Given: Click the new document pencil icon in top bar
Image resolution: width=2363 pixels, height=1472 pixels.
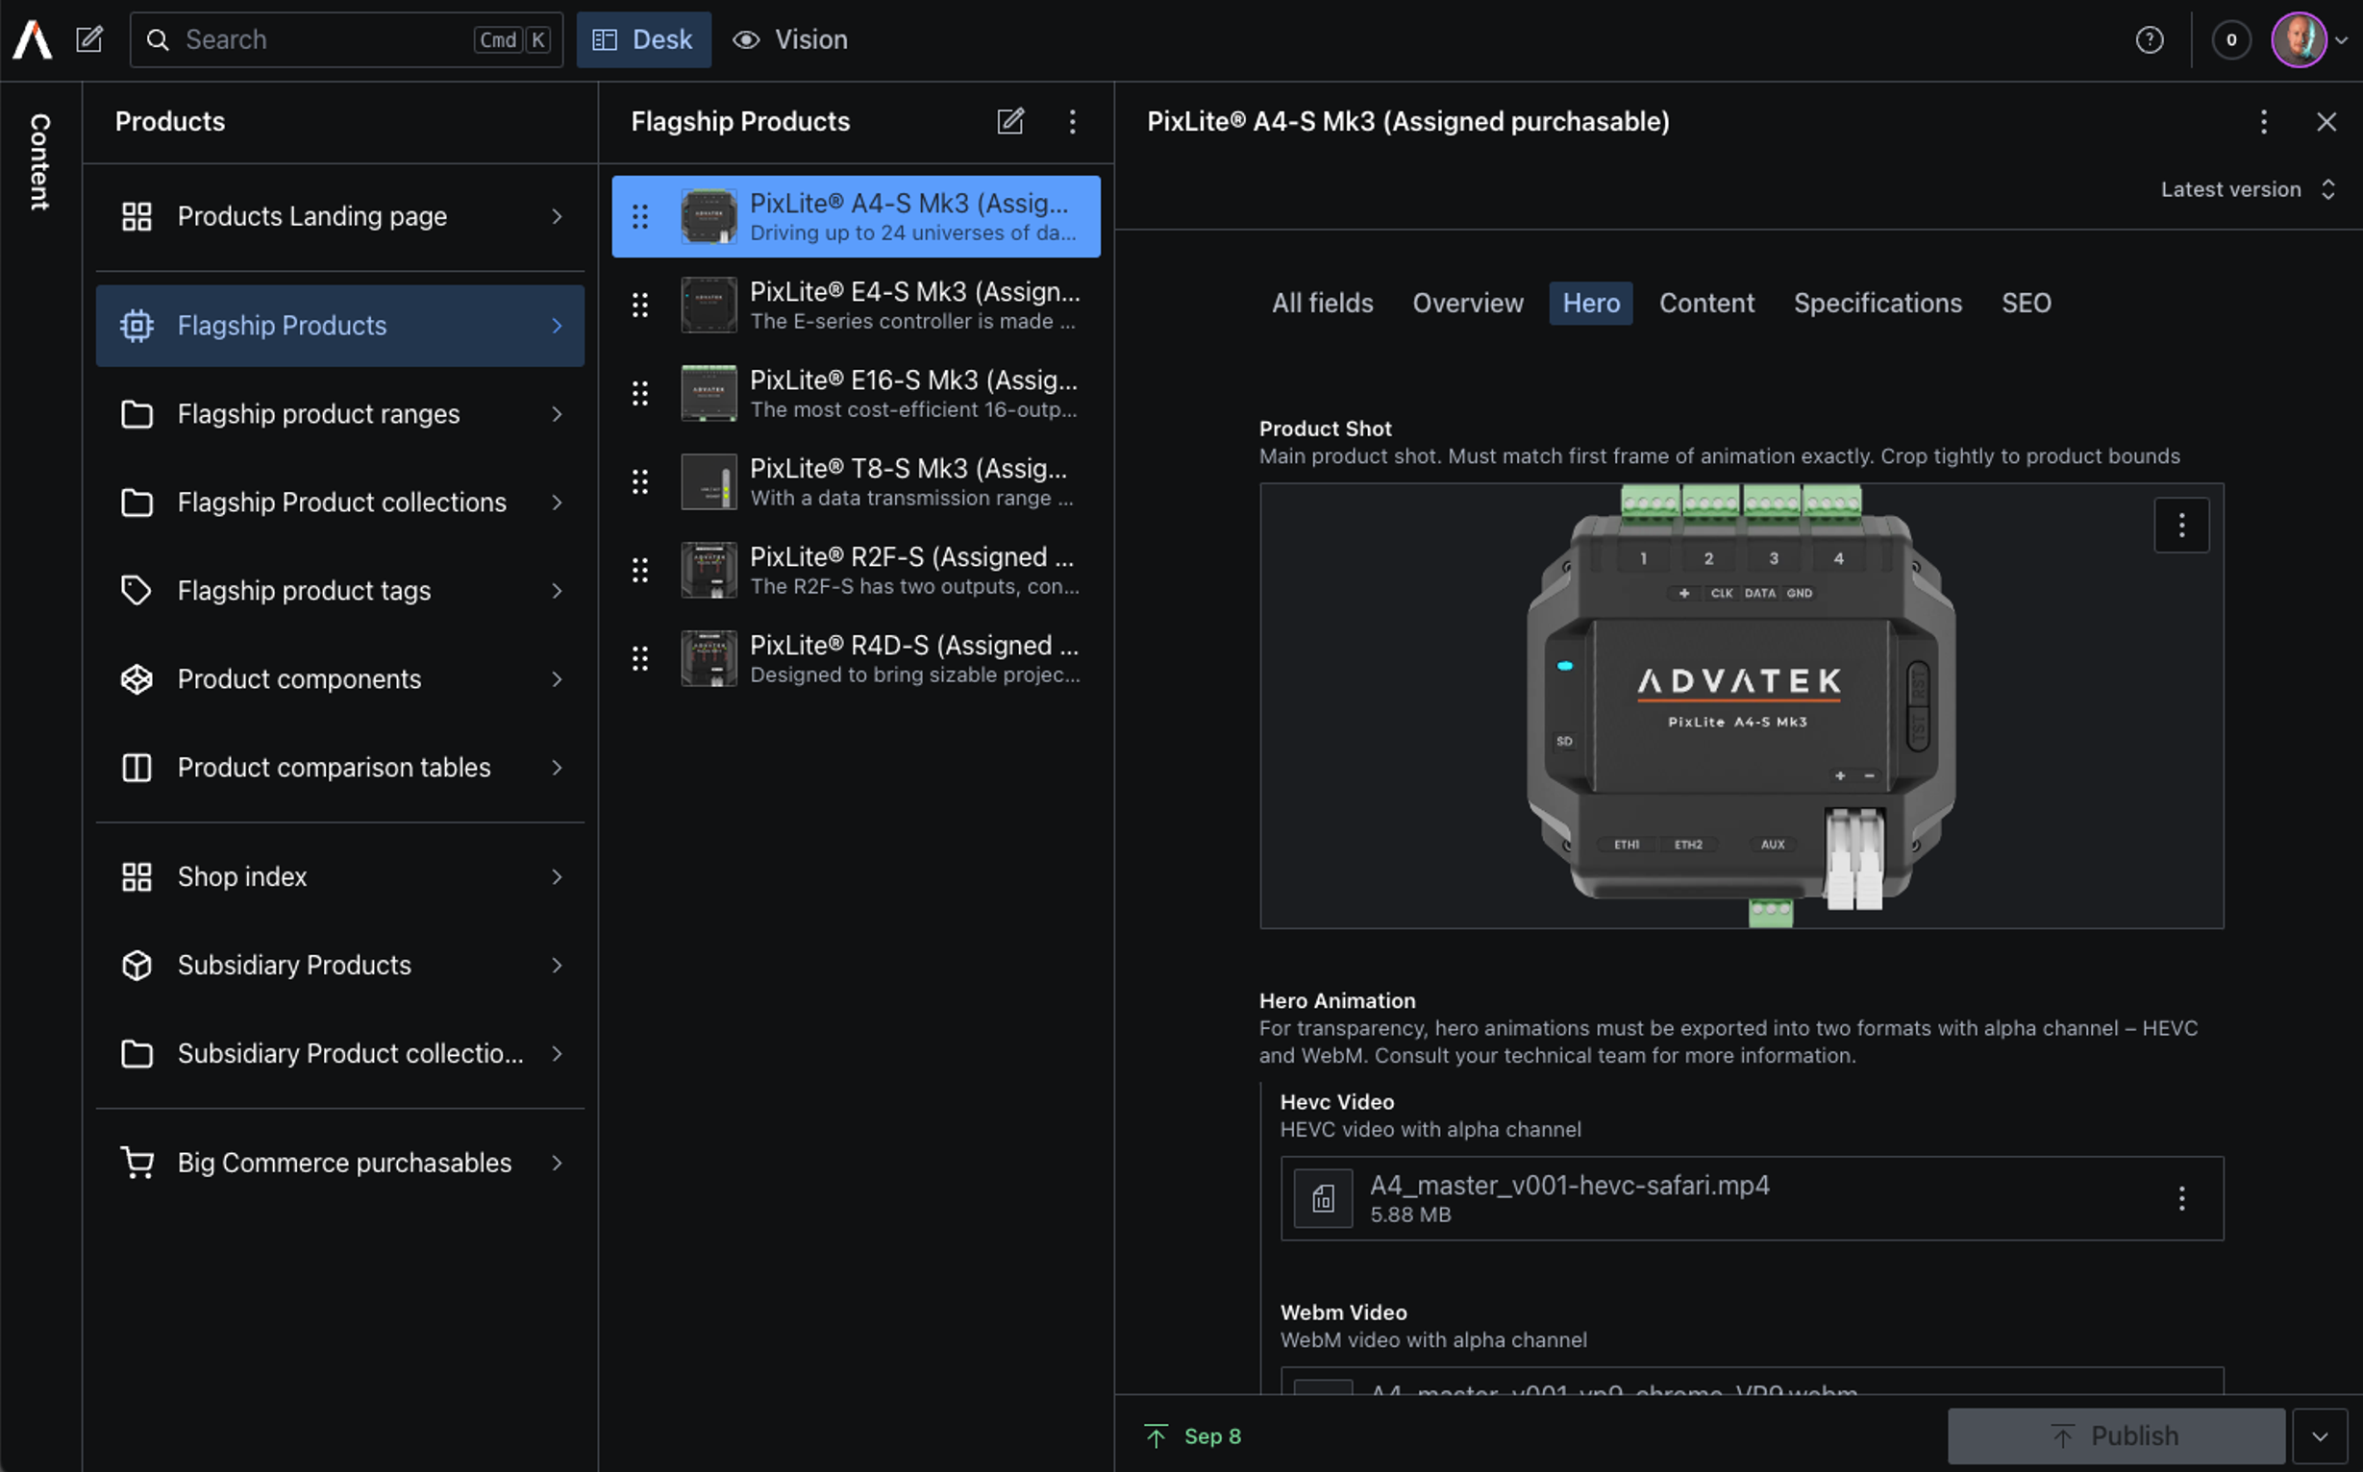Looking at the screenshot, I should click(x=89, y=40).
